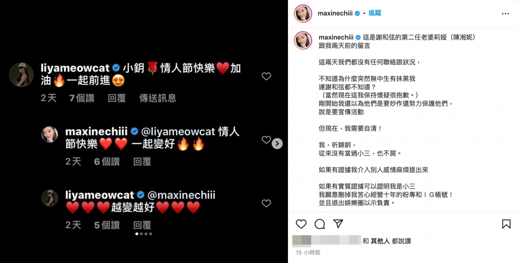Viewport: 518px width, 263px height.
Task: Save the post with the bookmark icon
Action: tap(506, 224)
